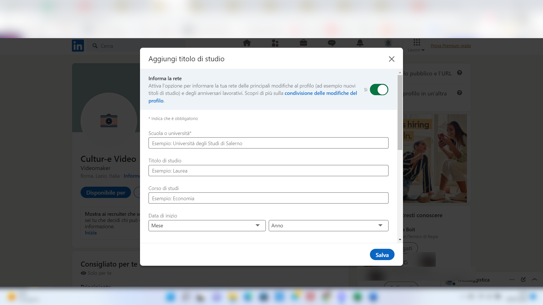Open messaging three-dots options menu
The height and width of the screenshot is (305, 543).
[512, 279]
